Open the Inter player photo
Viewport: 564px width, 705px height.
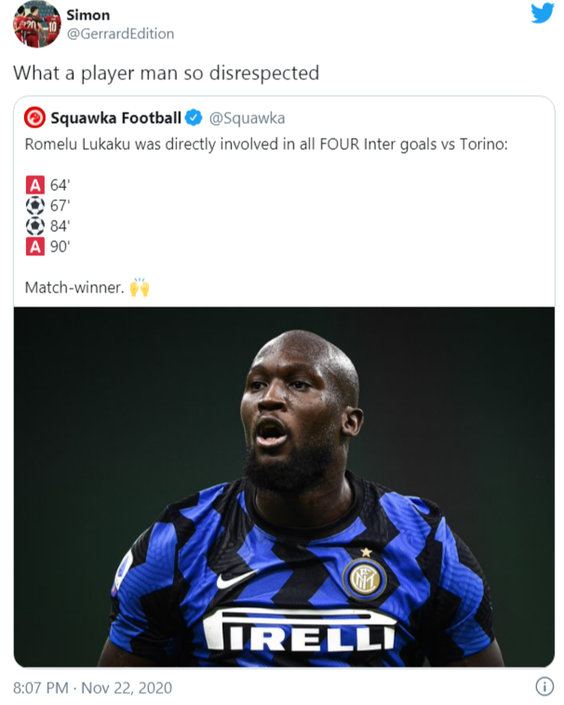284,487
